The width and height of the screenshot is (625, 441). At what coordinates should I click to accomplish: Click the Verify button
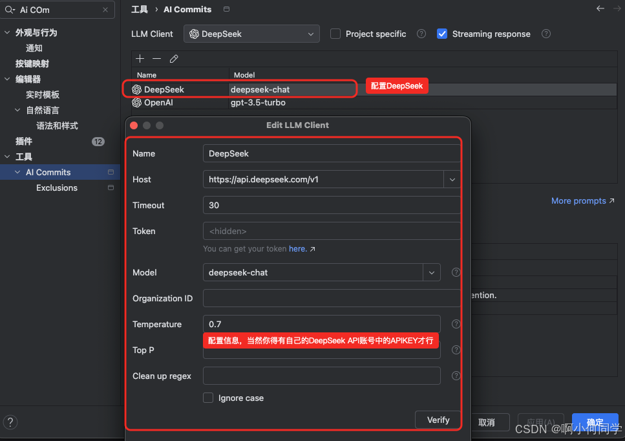point(438,420)
